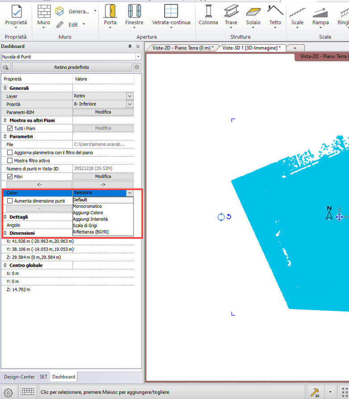Screen dimensions: 349x399
Task: Collapse the Generali section
Action: [5, 88]
